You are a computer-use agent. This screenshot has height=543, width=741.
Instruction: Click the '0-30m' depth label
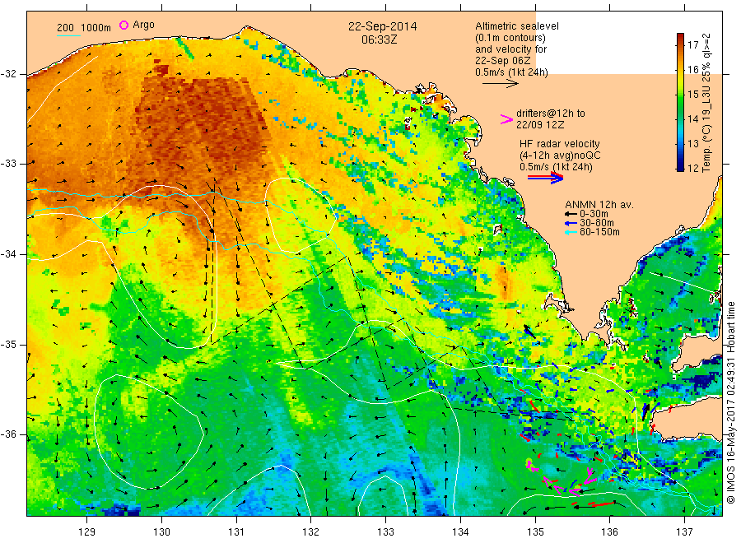(594, 214)
